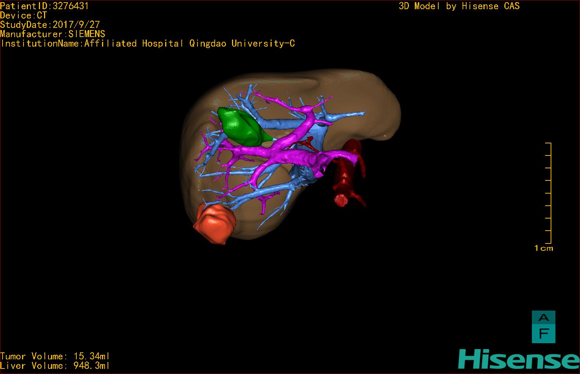Screen dimensions: 580x374
Task: Click the Device:CT label
Action: point(23,15)
